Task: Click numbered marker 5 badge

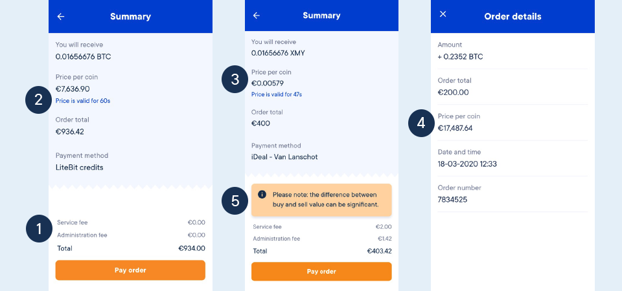Action: click(x=235, y=201)
